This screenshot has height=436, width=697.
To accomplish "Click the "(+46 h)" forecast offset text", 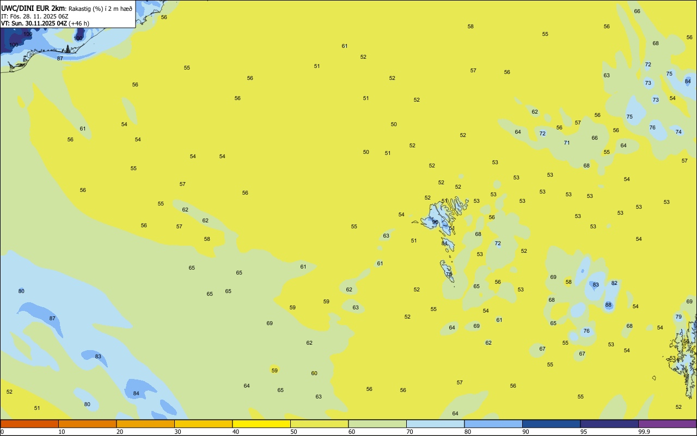I will (x=79, y=23).
